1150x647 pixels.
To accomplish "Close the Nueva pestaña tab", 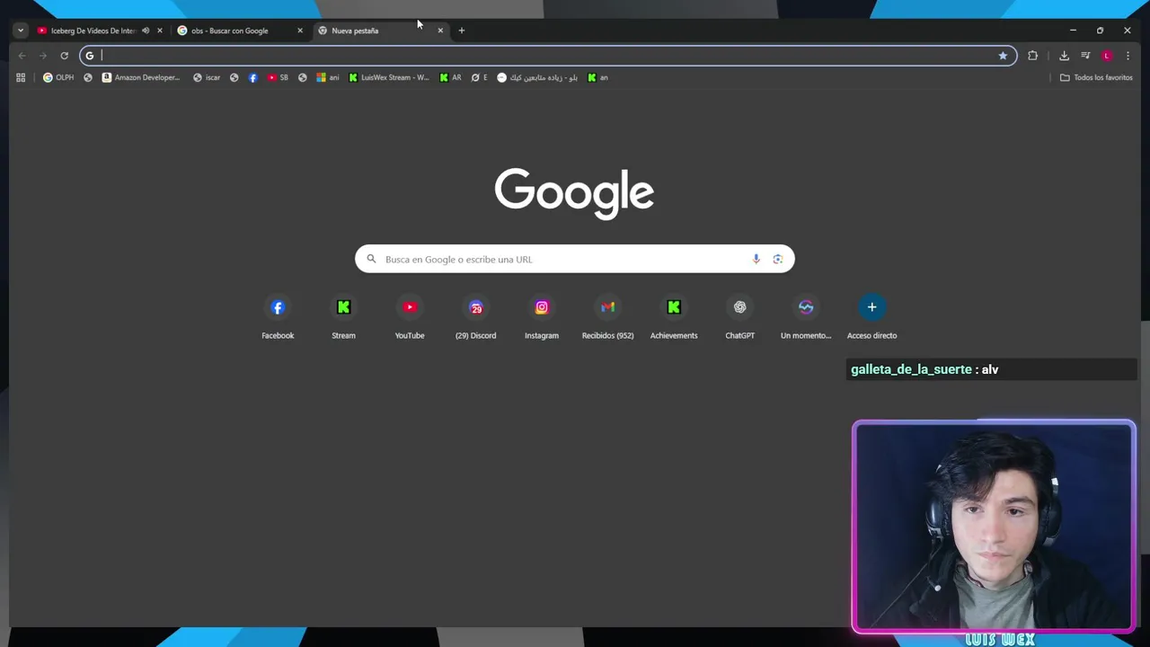I will point(440,31).
